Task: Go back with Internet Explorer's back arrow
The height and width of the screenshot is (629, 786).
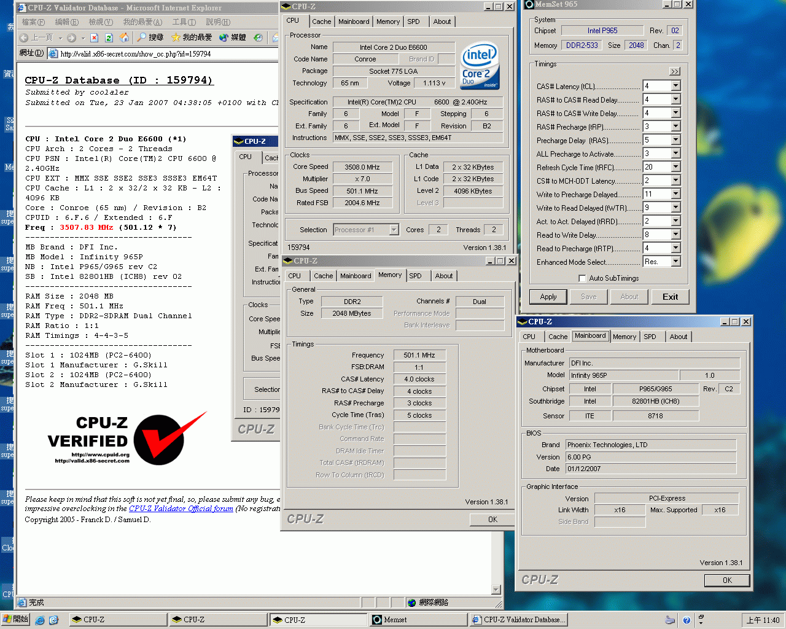Action: [x=25, y=37]
